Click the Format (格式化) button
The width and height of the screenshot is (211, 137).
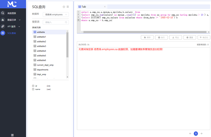204,37
